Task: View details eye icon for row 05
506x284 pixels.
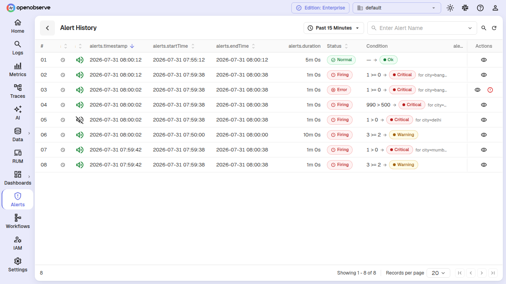Action: 484,120
